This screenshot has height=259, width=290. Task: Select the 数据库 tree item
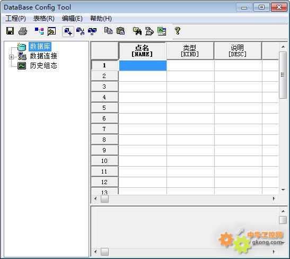[40, 46]
